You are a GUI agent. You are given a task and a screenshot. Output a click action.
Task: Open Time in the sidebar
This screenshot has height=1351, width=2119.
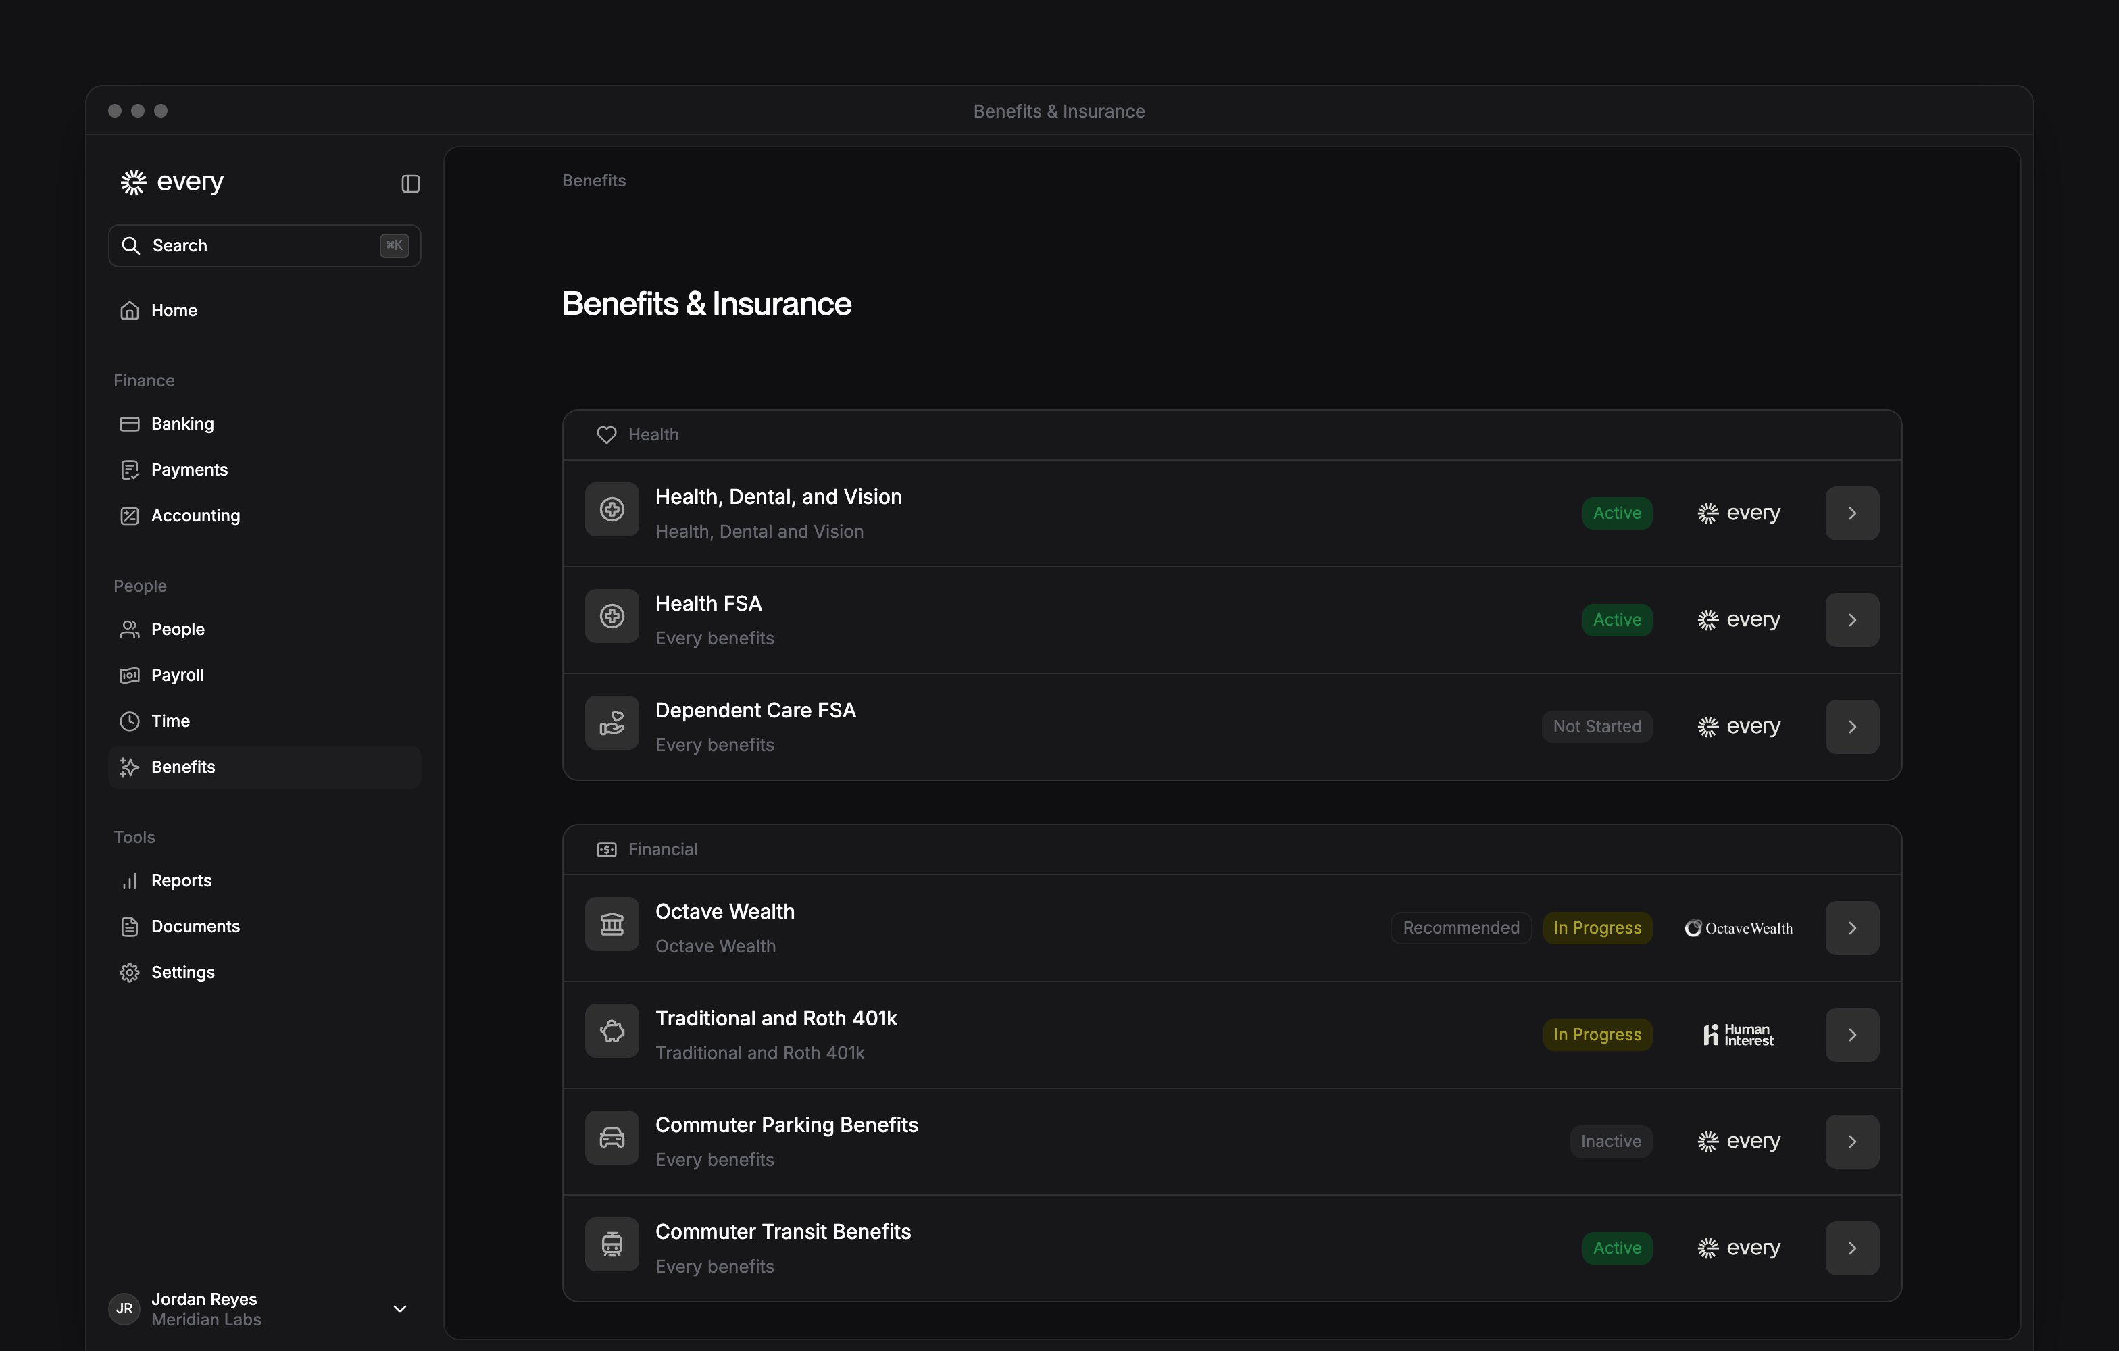[264, 721]
